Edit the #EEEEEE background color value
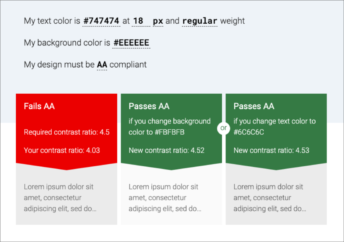This screenshot has width=344, height=242. (131, 43)
